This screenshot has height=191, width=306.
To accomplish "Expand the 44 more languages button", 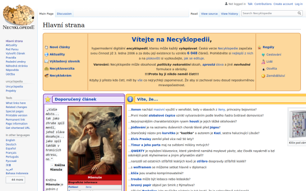I will (15, 180).
